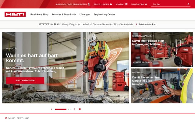Screen dimensions: 195x122
Task: Click Mehr erfahren under Flottenmanagement
Action: coord(144,62)
